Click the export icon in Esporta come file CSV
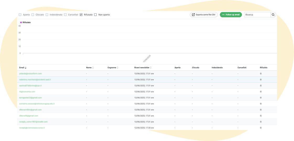 tap(193, 15)
